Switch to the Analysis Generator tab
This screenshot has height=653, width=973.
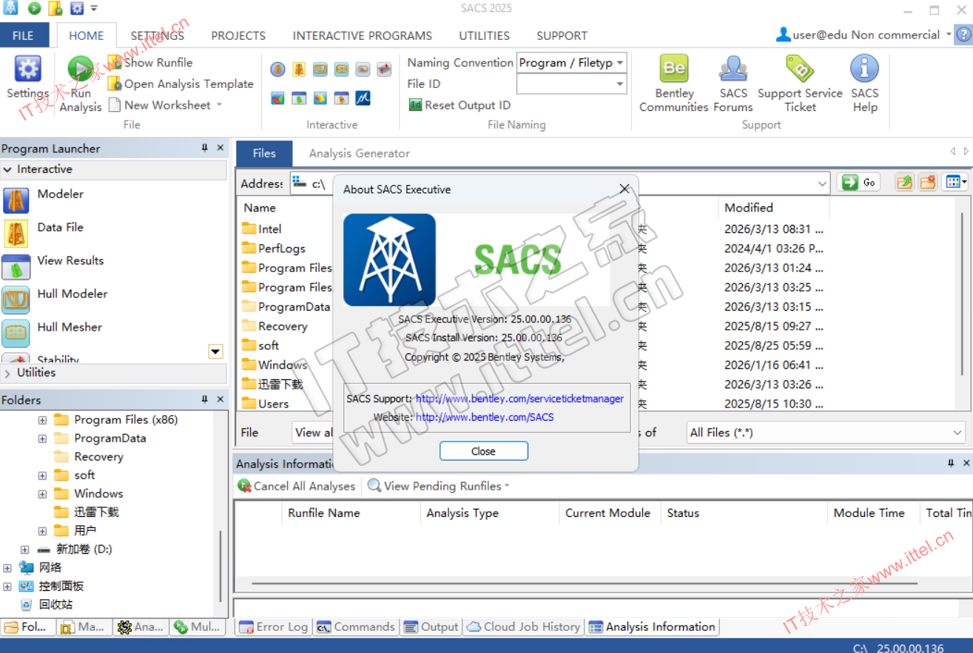pos(359,154)
